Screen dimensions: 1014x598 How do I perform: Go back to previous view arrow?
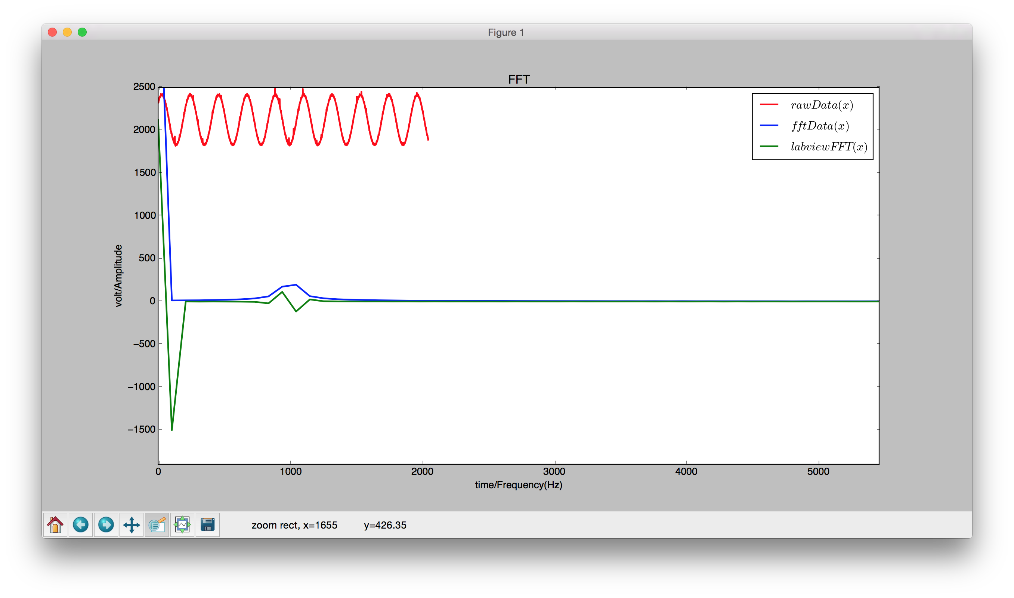coord(81,525)
